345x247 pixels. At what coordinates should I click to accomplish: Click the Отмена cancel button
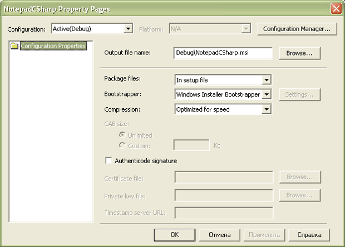pyautogui.click(x=219, y=234)
